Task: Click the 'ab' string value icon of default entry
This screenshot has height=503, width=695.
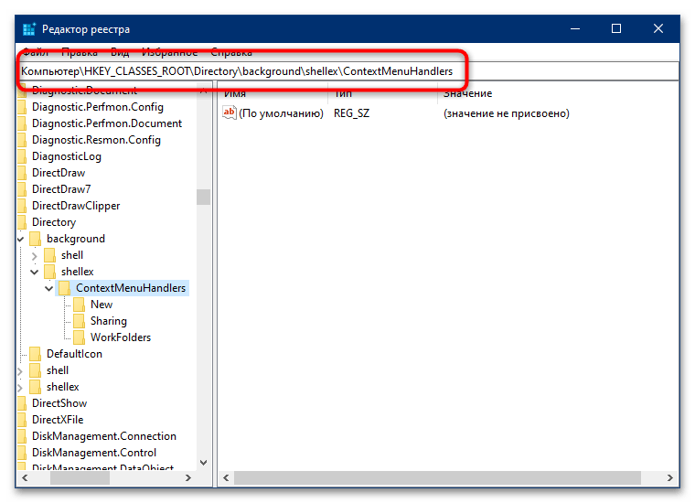Action: (230, 113)
